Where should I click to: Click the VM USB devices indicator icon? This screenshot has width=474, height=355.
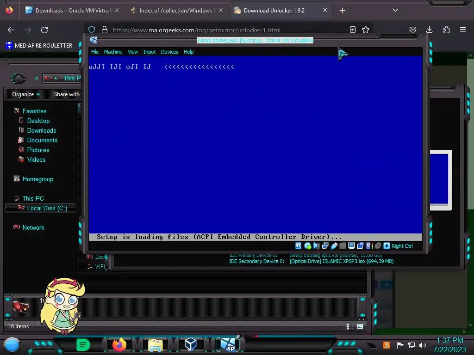[x=334, y=246]
